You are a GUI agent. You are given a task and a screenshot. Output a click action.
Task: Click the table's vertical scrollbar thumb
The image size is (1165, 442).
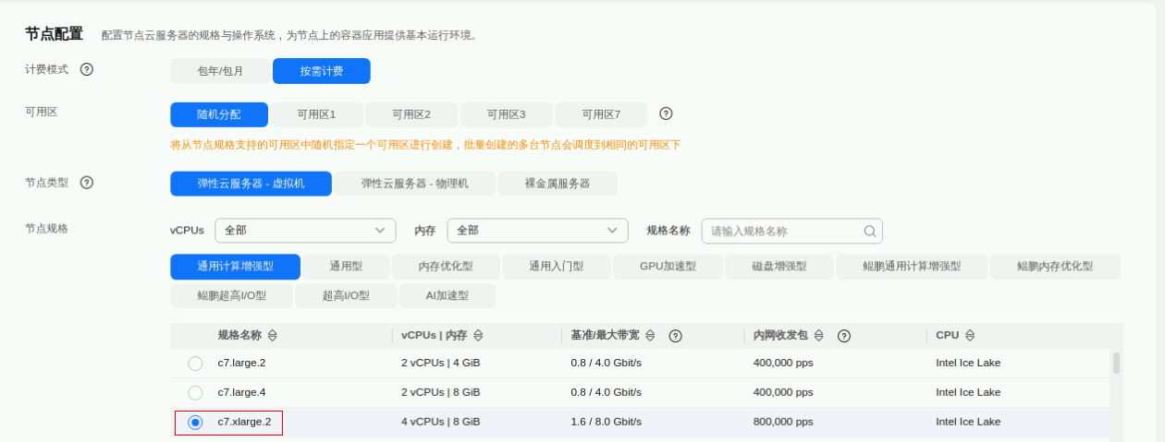pos(1116,363)
